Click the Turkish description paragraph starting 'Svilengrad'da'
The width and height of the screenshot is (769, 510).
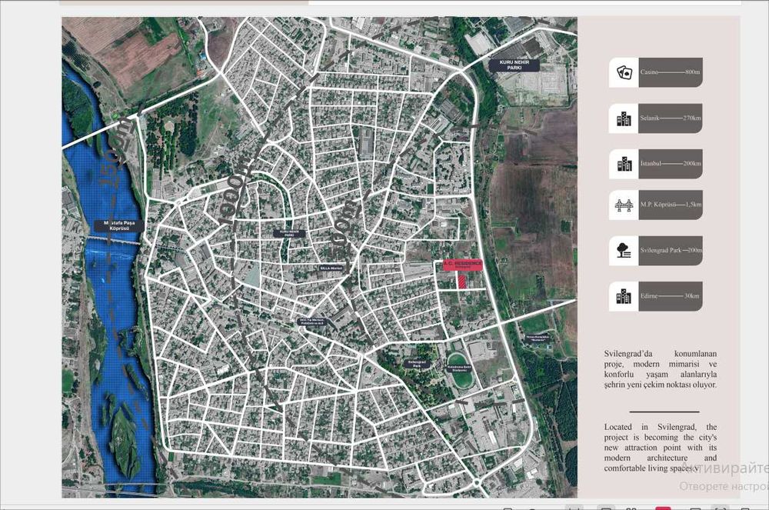[660, 368]
